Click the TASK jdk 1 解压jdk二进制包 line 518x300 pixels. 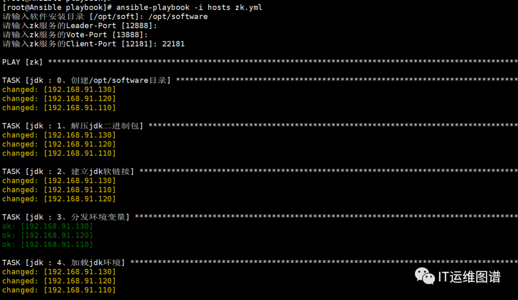pos(260,126)
